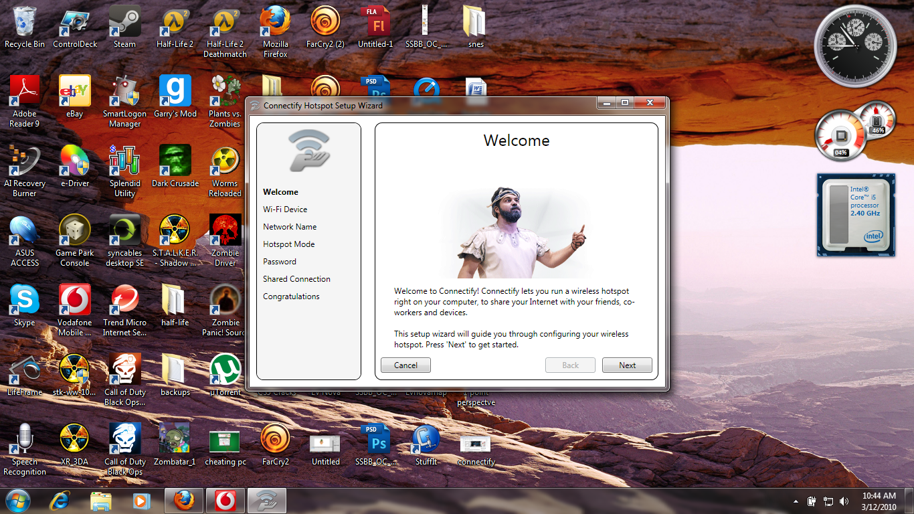
Task: Open the snes folder on desktop
Action: (476, 27)
